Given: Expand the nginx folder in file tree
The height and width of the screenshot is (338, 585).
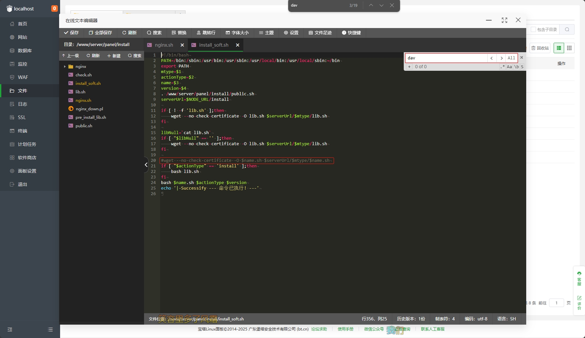Looking at the screenshot, I should 81,67.
